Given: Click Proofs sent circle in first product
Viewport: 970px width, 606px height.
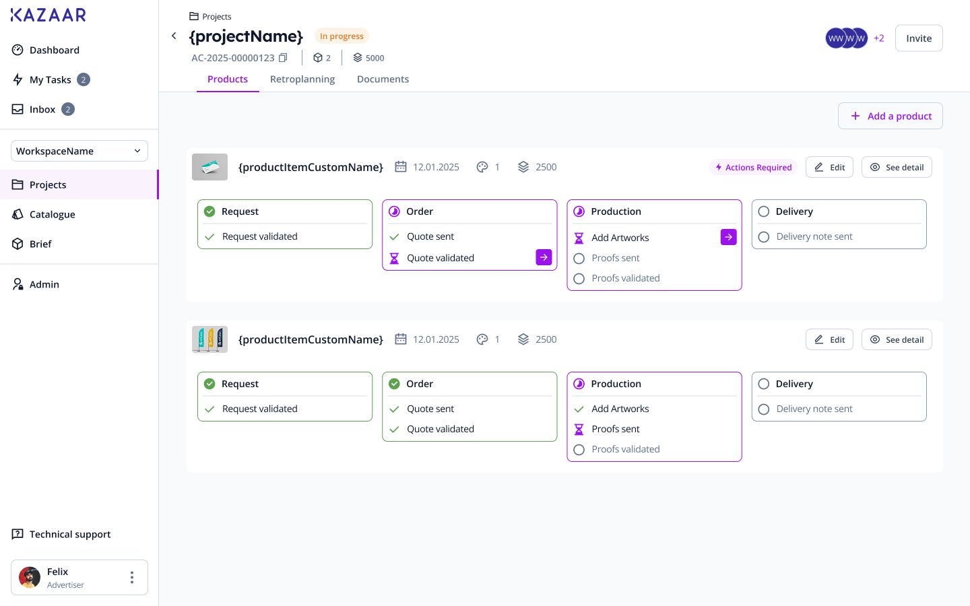Looking at the screenshot, I should click(x=579, y=259).
